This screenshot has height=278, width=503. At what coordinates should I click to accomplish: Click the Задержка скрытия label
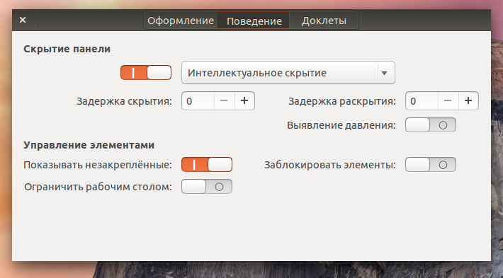tap(124, 101)
